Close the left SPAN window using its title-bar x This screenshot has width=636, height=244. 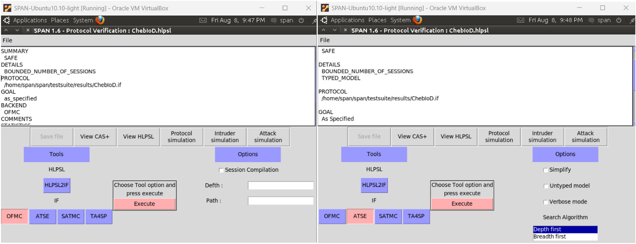pos(28,30)
